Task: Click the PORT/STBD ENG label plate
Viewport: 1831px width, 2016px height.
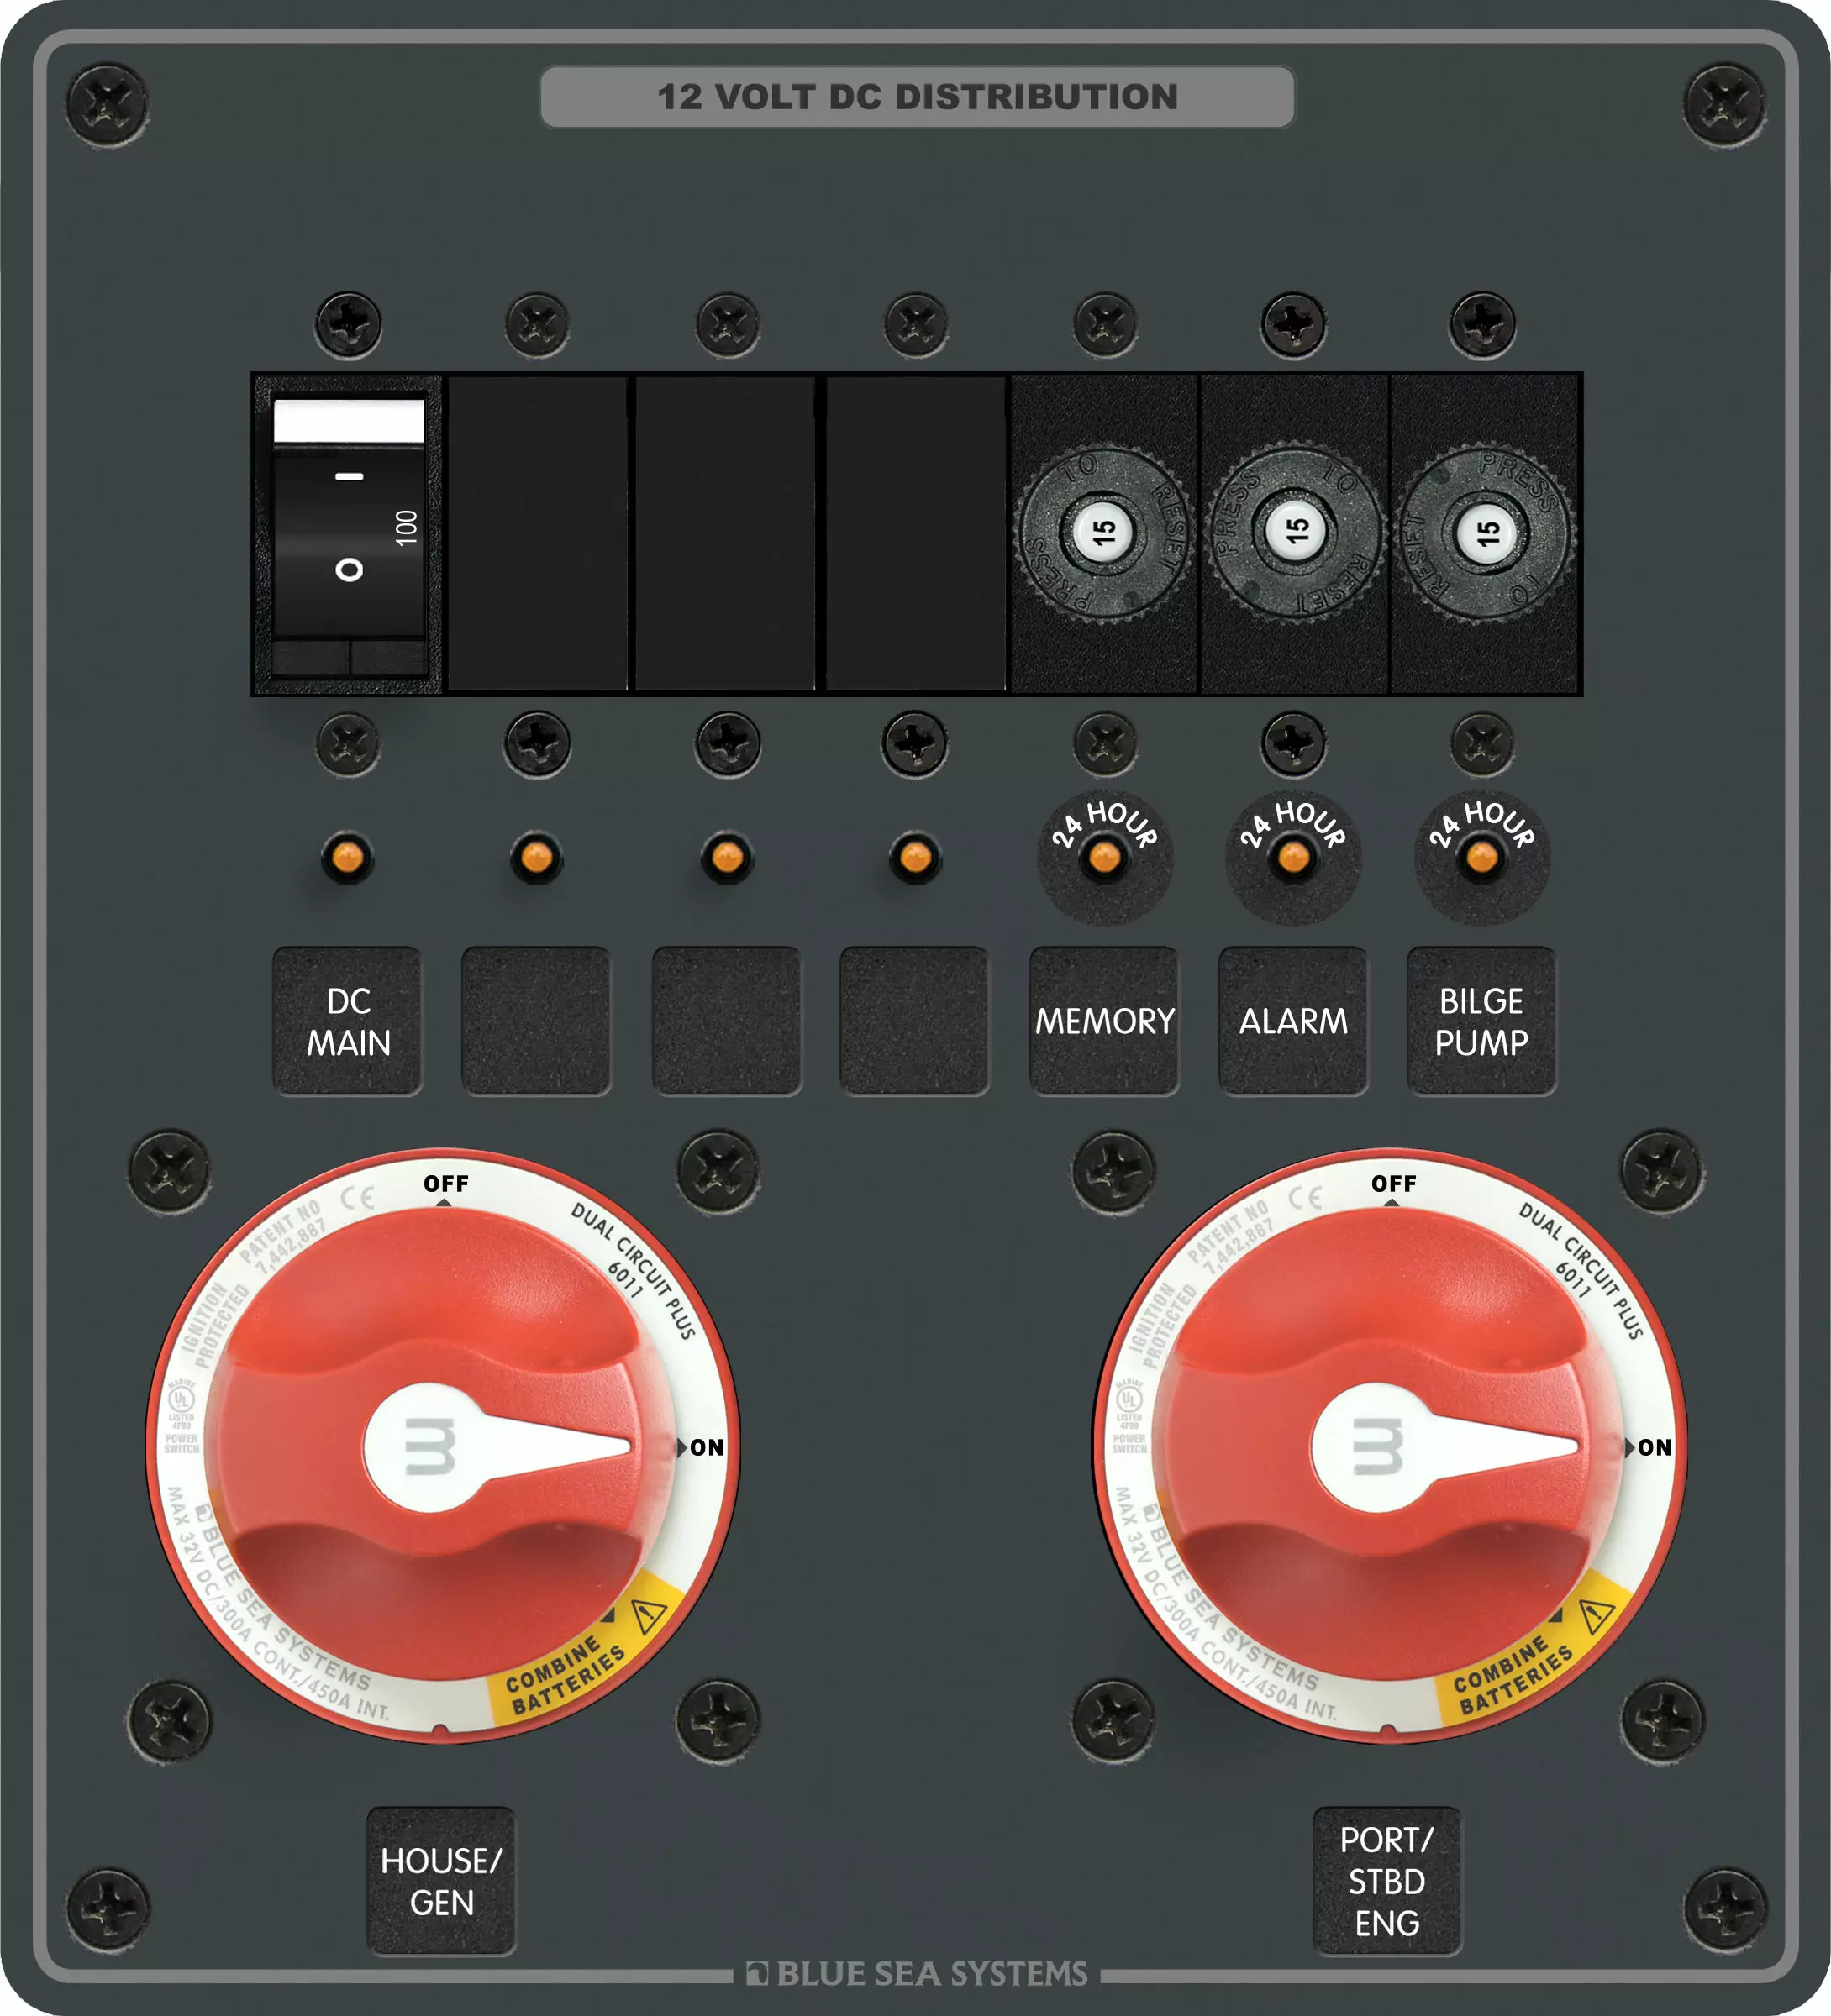Action: coord(1386,1880)
